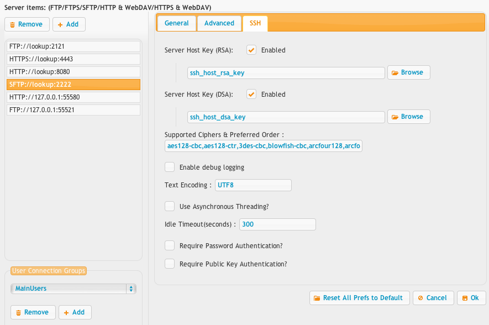The height and width of the screenshot is (325, 489).
Task: Open the MainUsers connection group dropdown
Action: click(73, 289)
